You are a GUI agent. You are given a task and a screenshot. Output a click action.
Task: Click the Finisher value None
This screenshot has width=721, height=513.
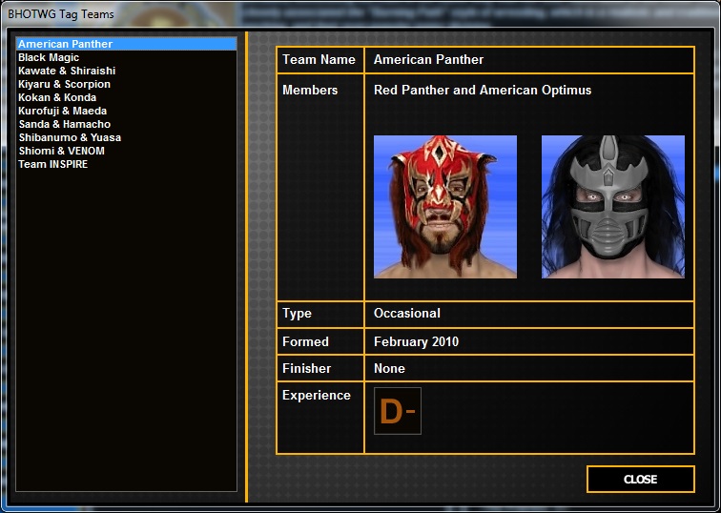[x=389, y=368]
